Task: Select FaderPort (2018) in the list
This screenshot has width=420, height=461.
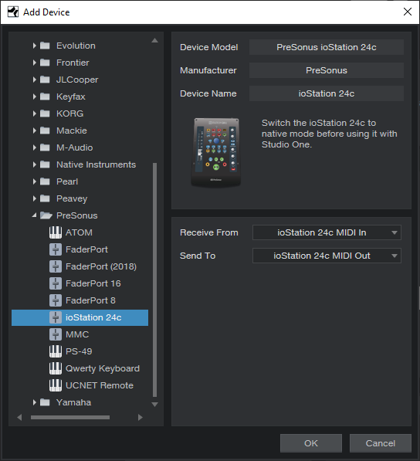Action: (80, 266)
